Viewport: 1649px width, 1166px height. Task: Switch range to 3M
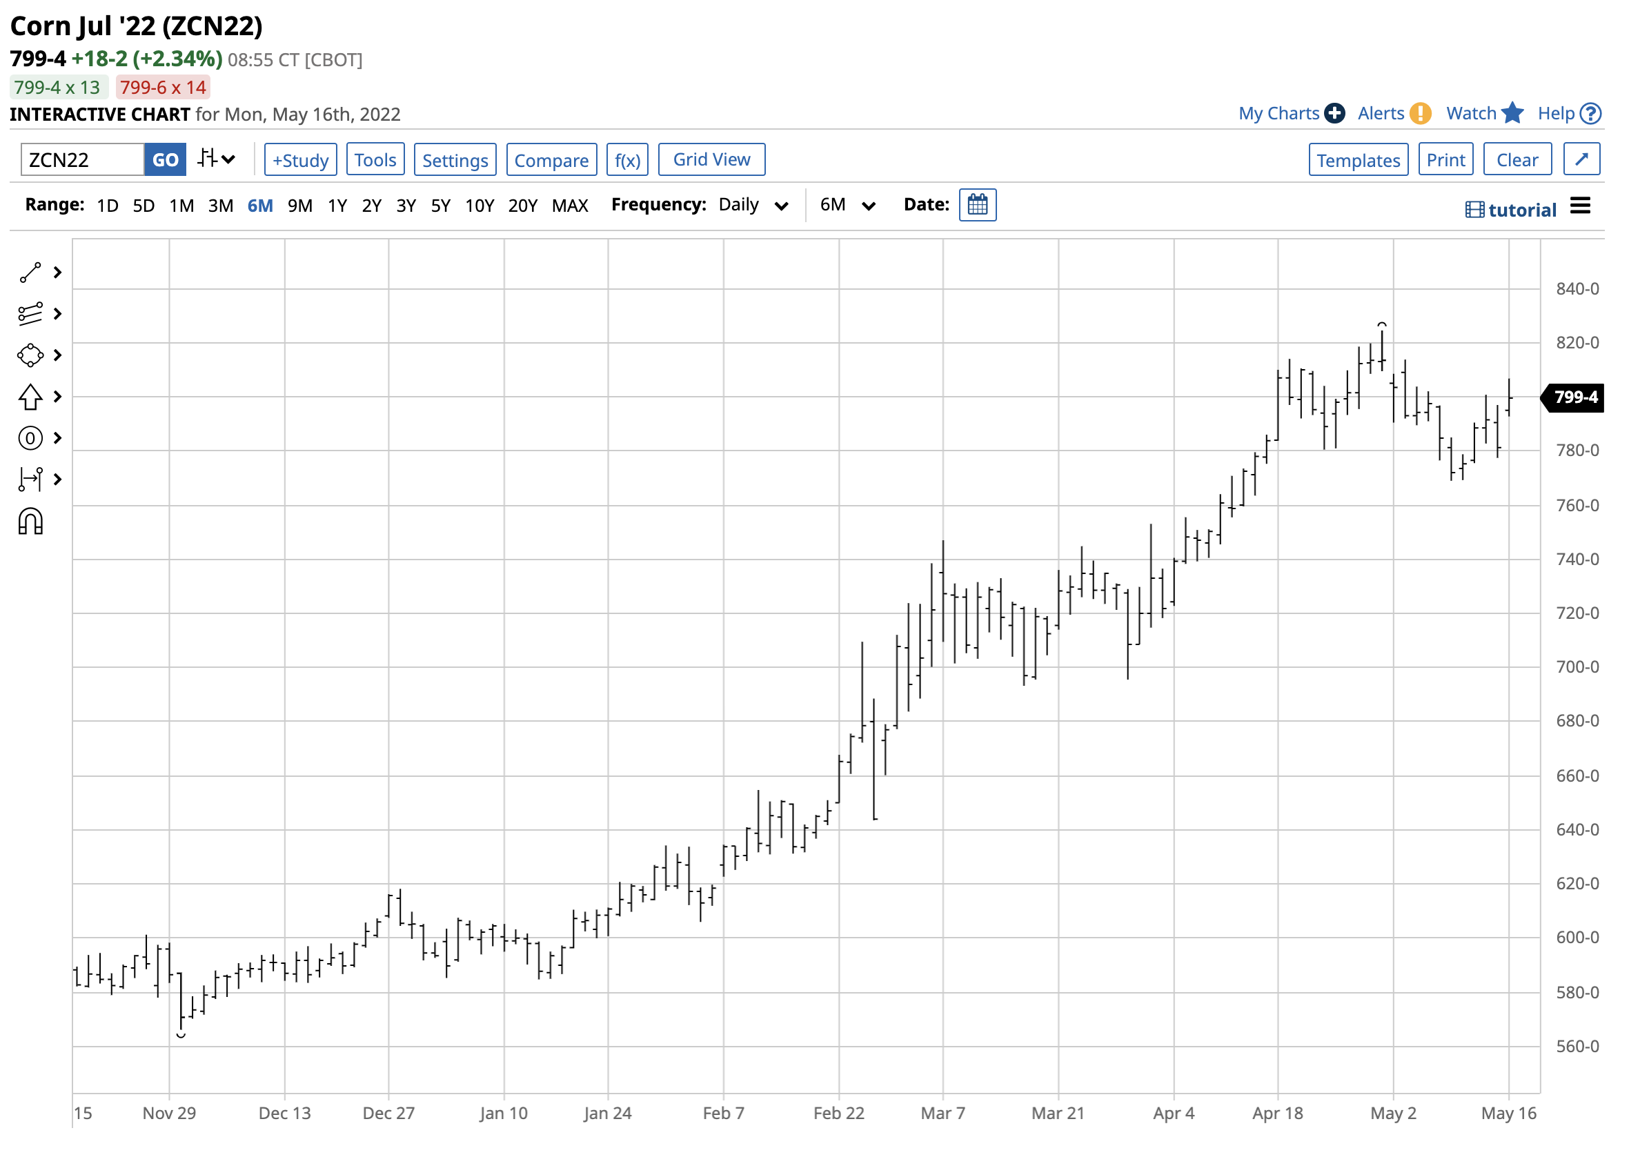point(221,206)
